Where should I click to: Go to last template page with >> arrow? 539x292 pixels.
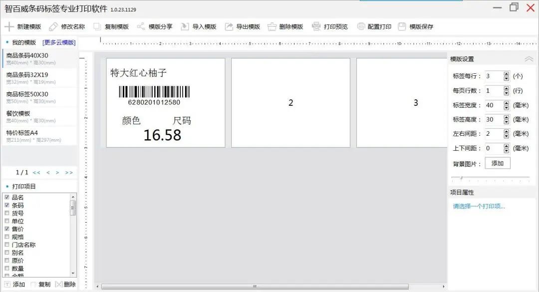pyautogui.click(x=69, y=173)
